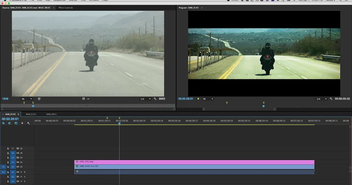Toggle sync lock on track V2
Screen dimensions: 352x185
tap(18, 162)
